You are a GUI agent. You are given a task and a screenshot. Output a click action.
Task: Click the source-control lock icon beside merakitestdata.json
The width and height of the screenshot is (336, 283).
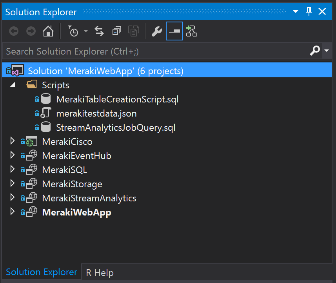37,113
